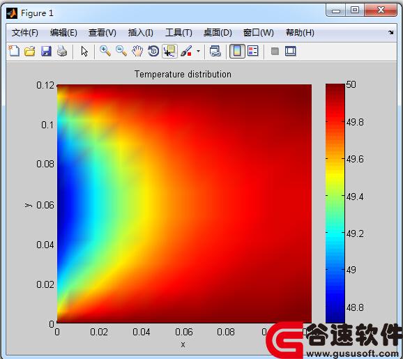
Task: Open the 窗口(W) menu
Action: coord(258,33)
